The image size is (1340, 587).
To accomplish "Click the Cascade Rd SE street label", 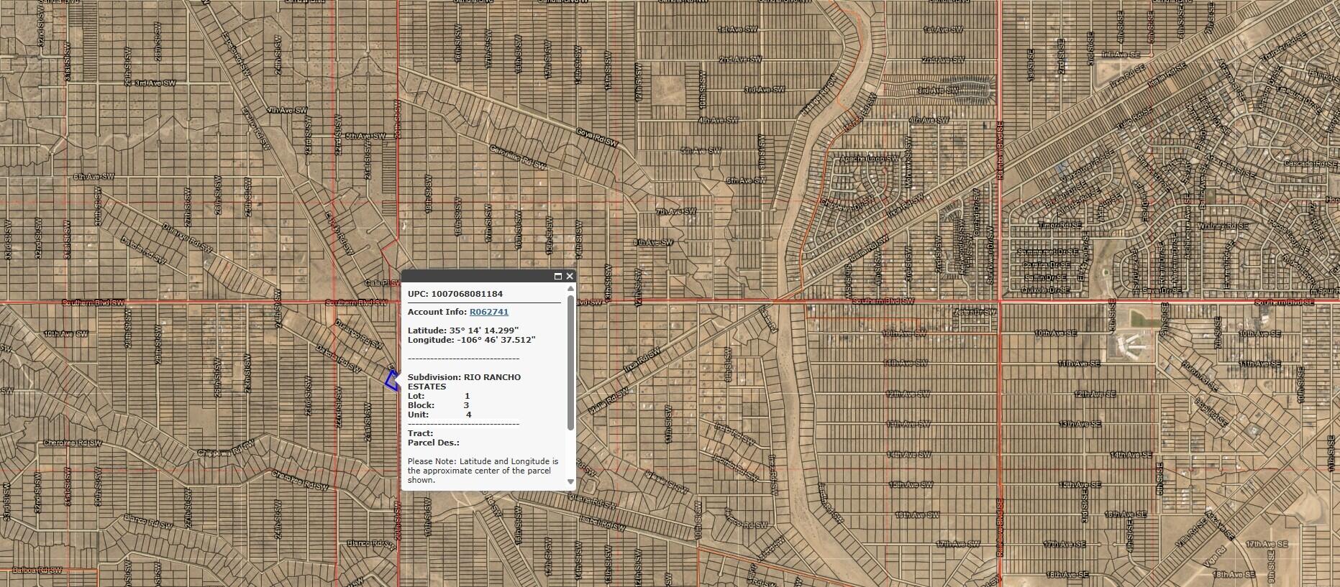I will point(1308,163).
